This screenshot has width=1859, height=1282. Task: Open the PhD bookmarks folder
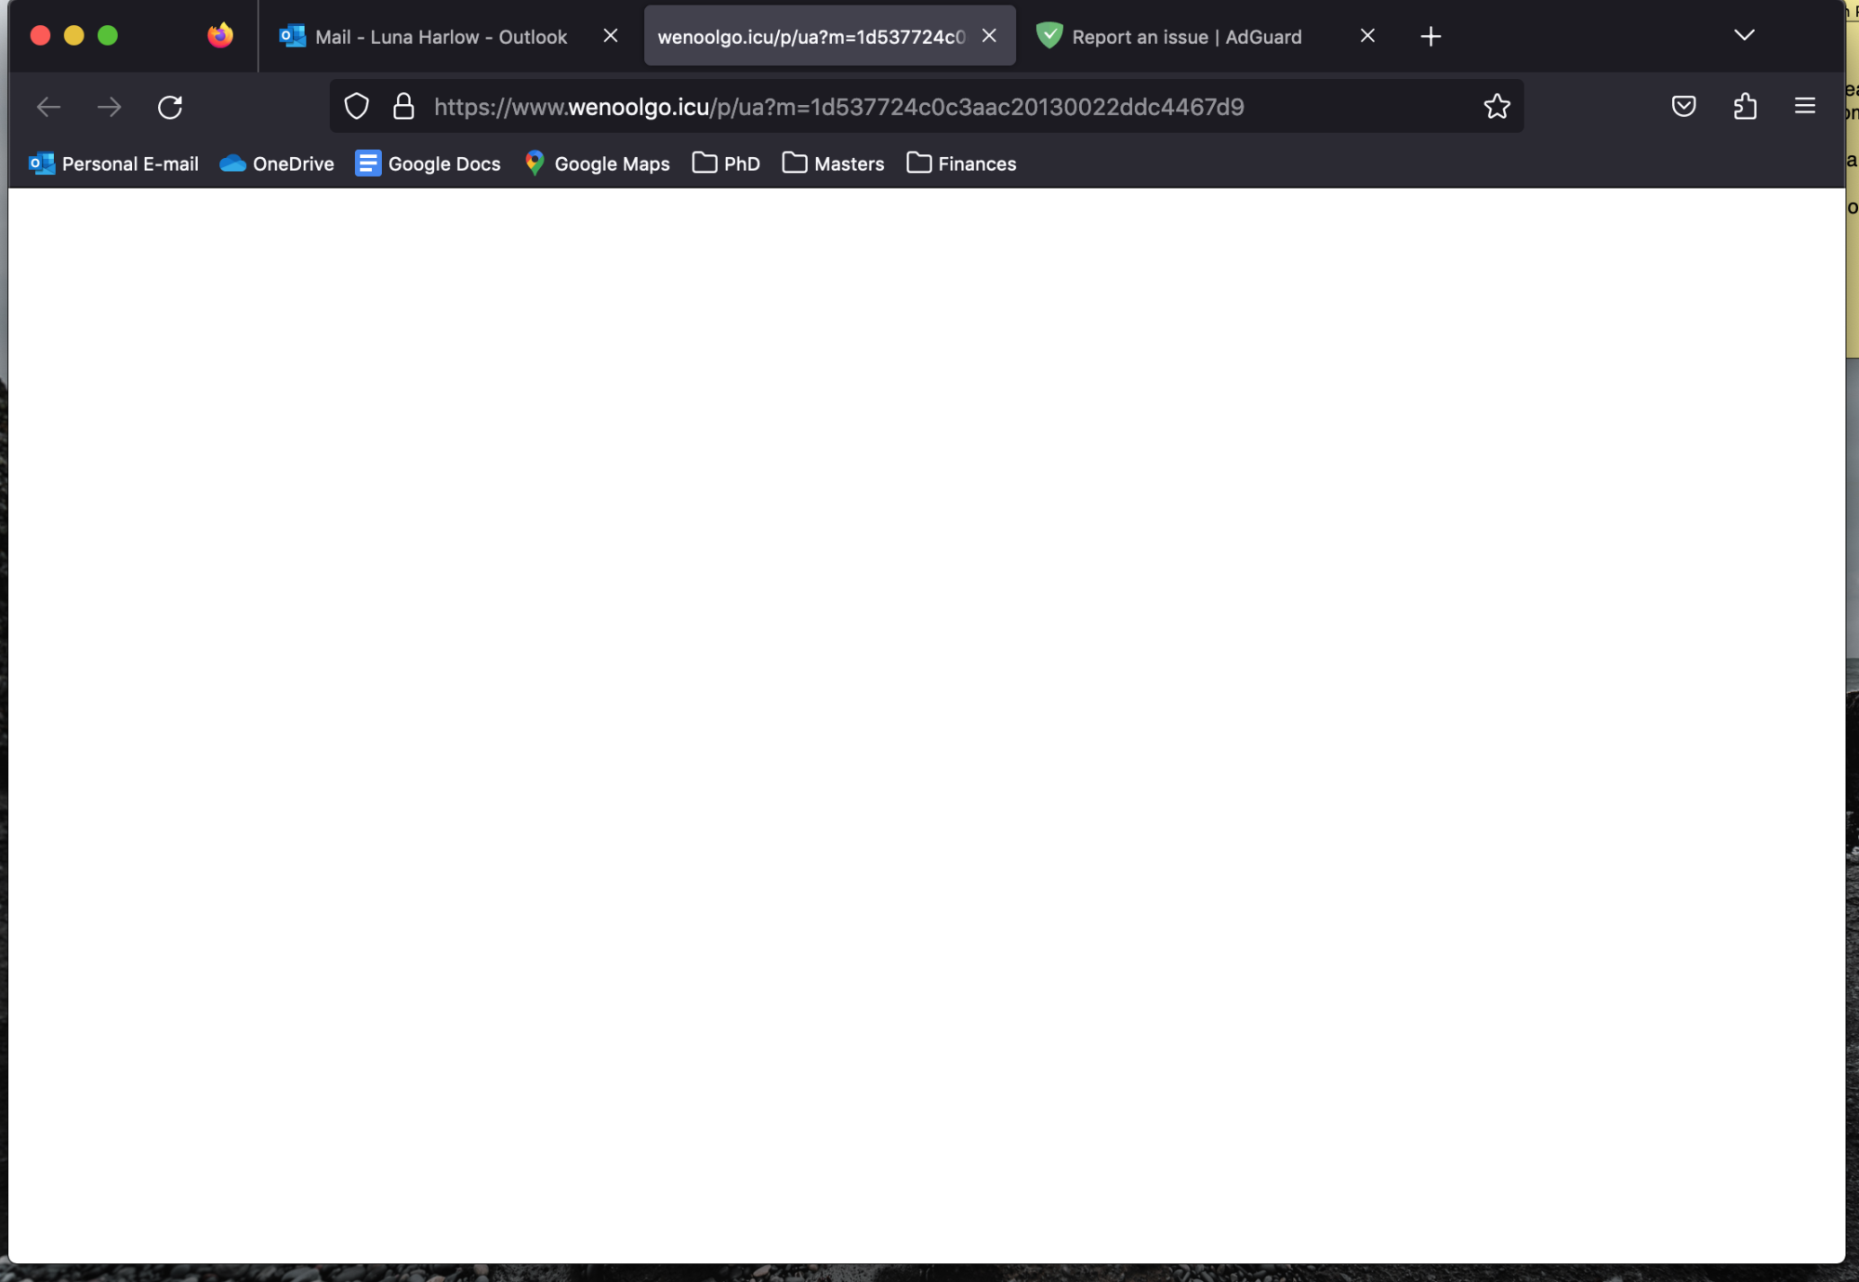tap(727, 164)
